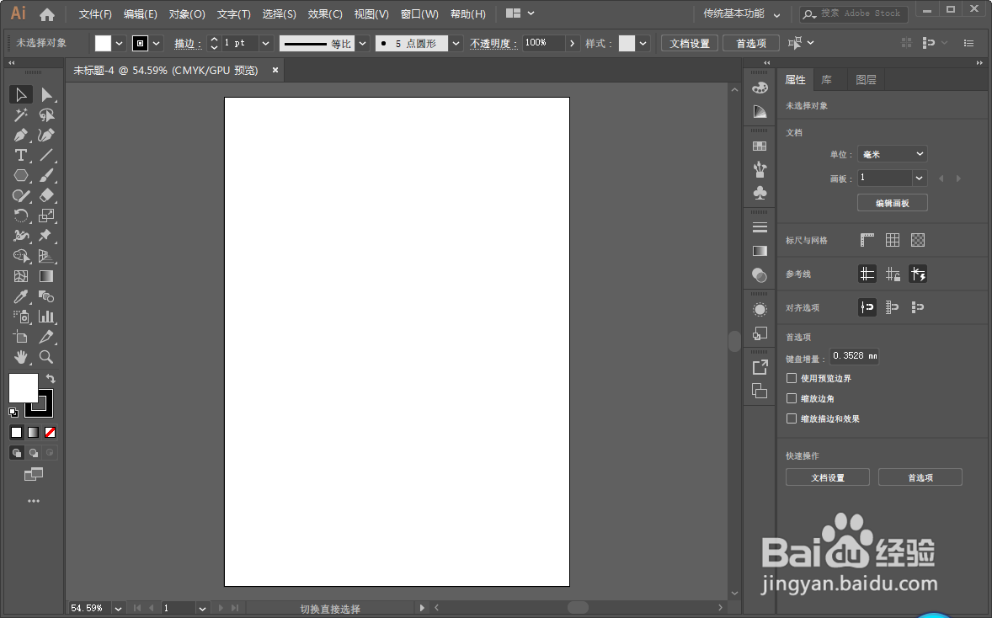The height and width of the screenshot is (618, 992).
Task: Toggle rulers in 标尺与网格
Action: [x=867, y=240]
